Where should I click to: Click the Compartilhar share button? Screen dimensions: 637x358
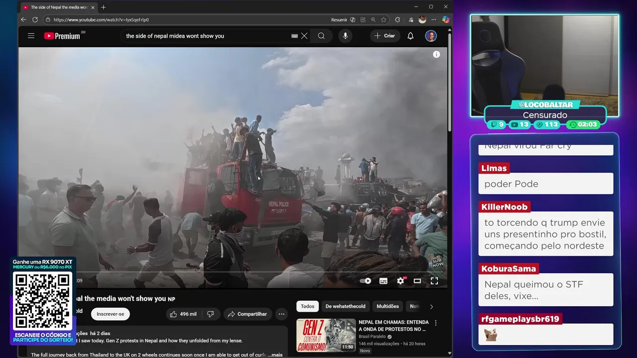(x=248, y=314)
